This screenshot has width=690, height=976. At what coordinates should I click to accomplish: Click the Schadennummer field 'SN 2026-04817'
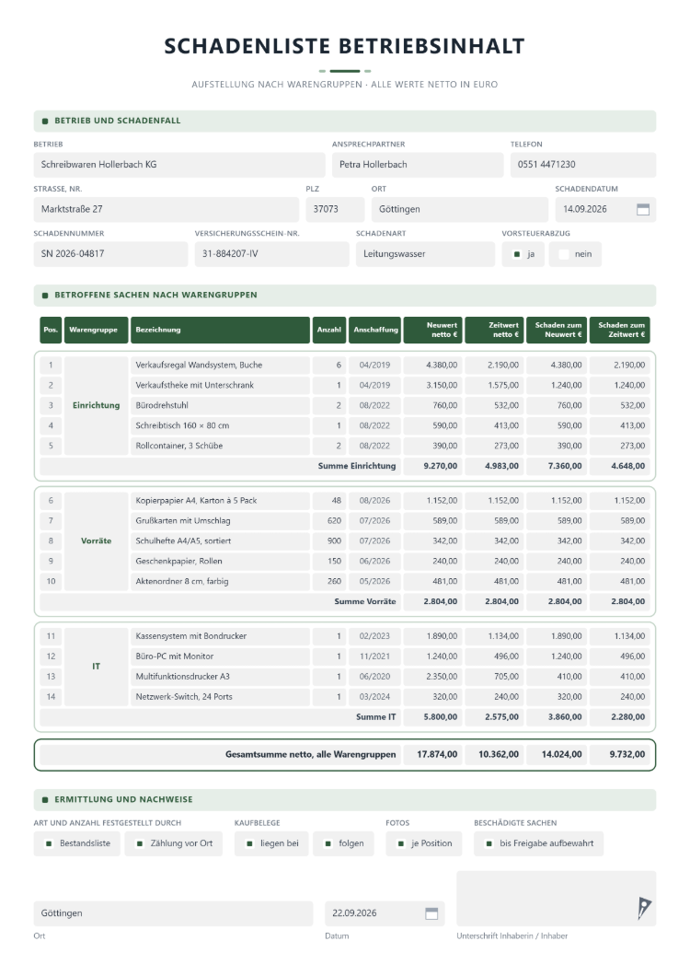[110, 254]
